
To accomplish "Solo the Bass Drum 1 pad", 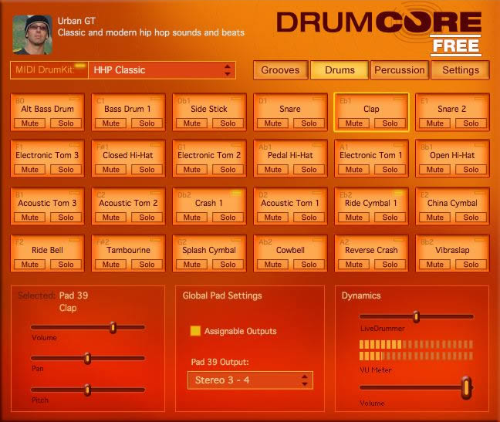I will tap(147, 123).
